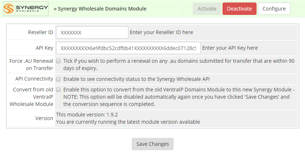Click the Synergy Wholesale Domains Module title
The width and height of the screenshot is (305, 152).
(x=100, y=9)
